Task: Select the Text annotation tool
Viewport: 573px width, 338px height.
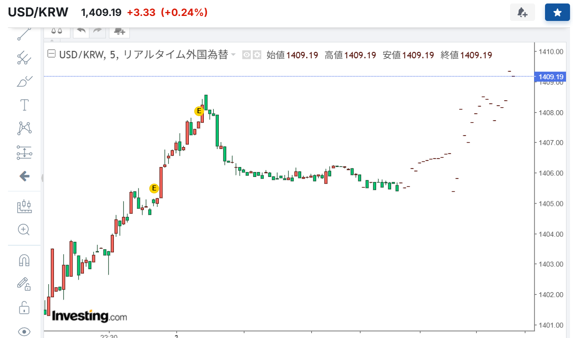Action: 24,105
